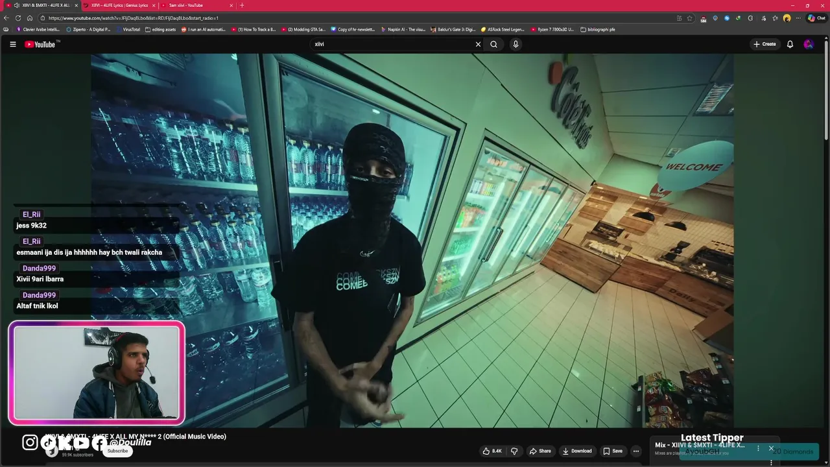Open the 'ASRock Steel Legen...' bookmark

pyautogui.click(x=503, y=29)
